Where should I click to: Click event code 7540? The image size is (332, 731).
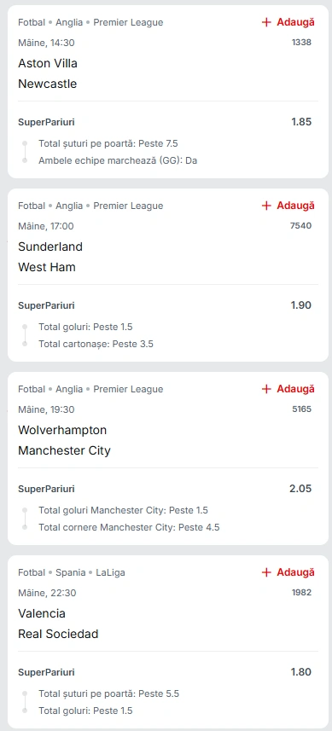coord(301,226)
